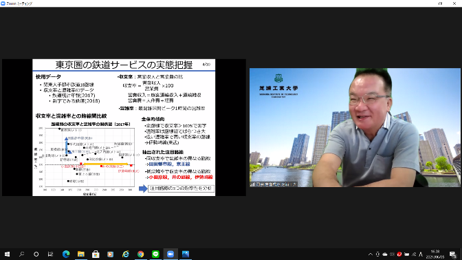
Task: Open File Explorer from taskbar
Action: (x=80, y=254)
